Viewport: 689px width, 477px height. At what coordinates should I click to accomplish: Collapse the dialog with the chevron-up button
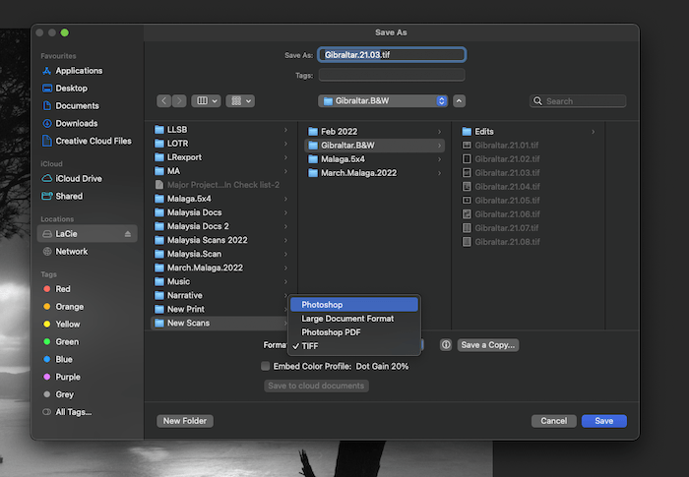[x=459, y=101]
